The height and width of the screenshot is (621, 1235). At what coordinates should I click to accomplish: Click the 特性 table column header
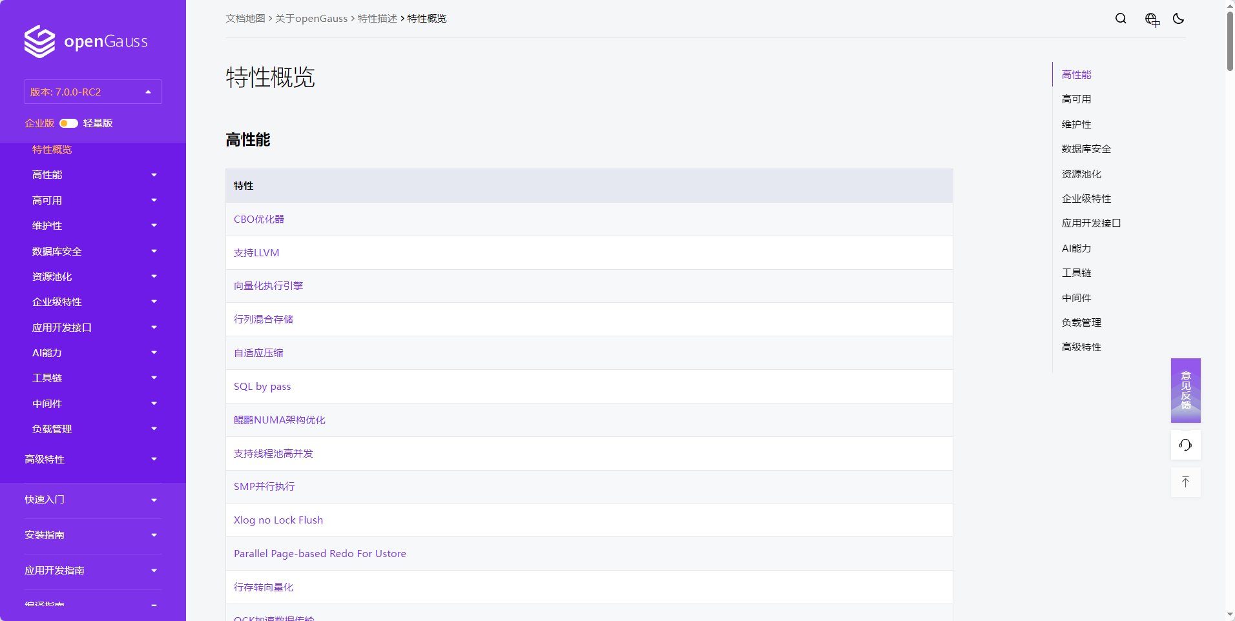tap(589, 186)
